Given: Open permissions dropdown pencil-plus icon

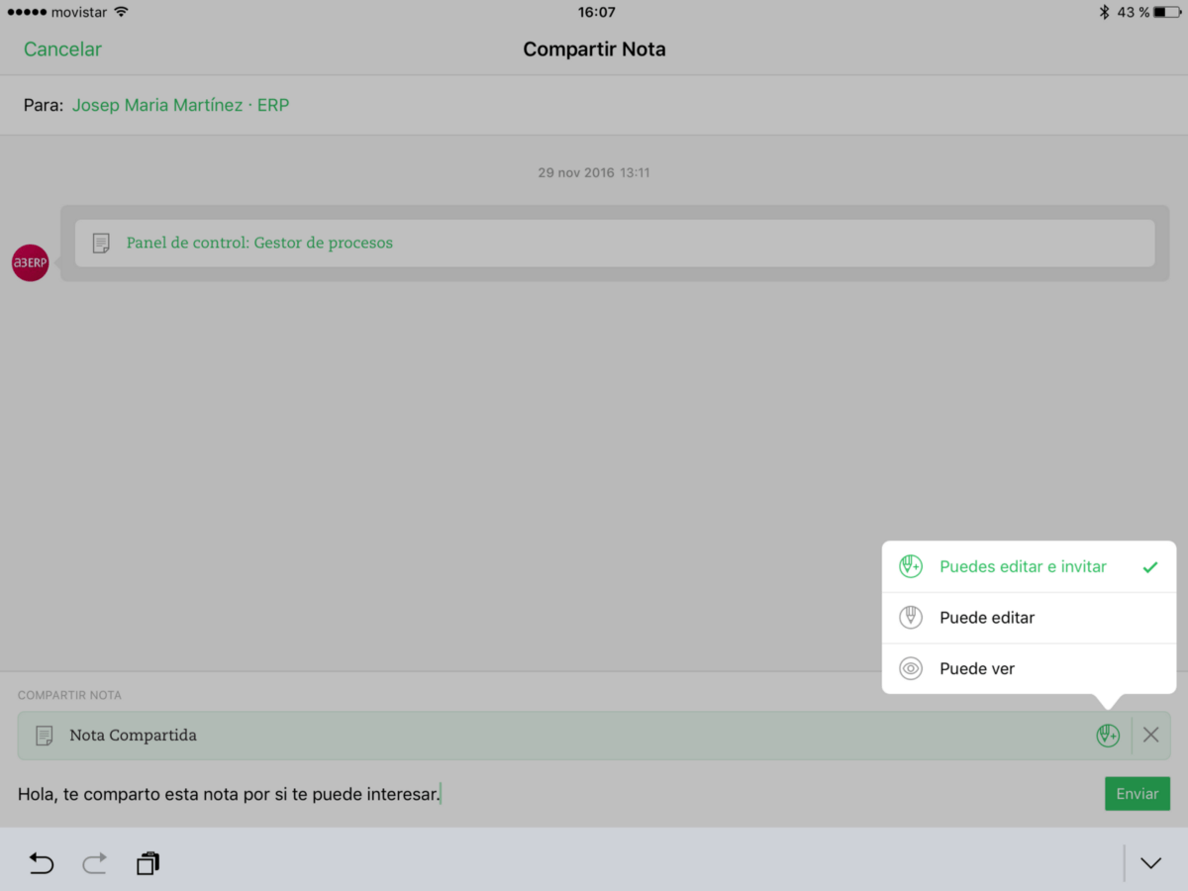Looking at the screenshot, I should click(x=1107, y=736).
